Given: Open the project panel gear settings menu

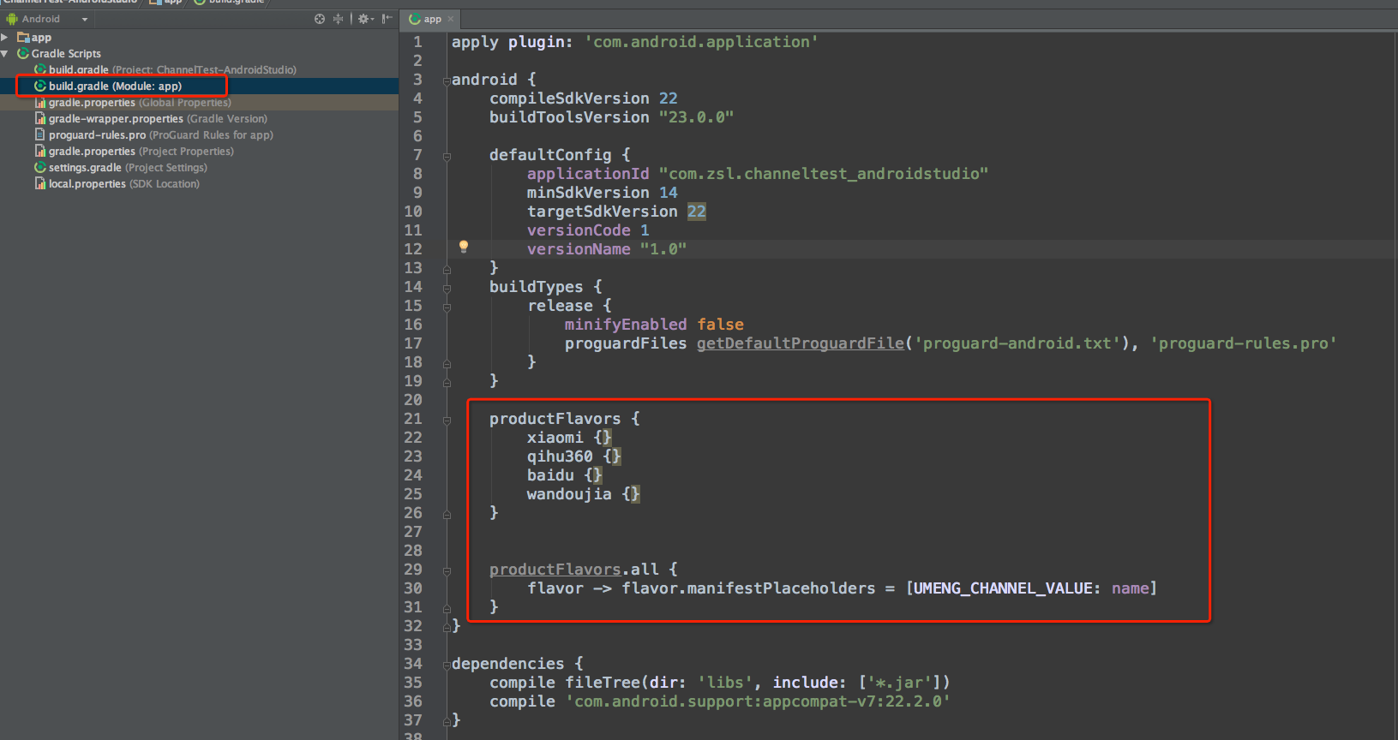Looking at the screenshot, I should click(366, 19).
